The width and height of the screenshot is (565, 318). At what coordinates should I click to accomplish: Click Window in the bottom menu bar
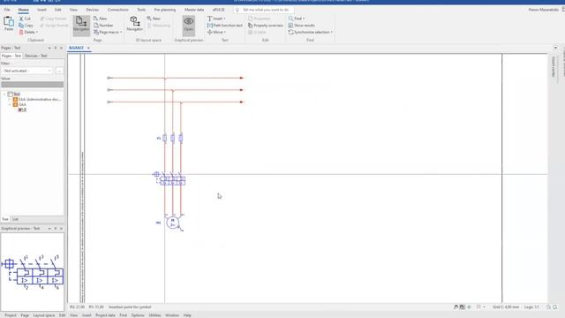[x=172, y=315]
